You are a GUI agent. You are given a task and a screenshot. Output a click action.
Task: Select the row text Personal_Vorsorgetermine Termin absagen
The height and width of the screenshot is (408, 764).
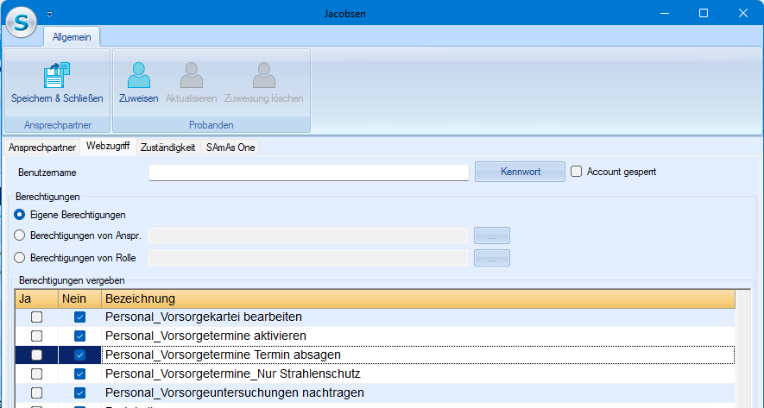point(224,355)
